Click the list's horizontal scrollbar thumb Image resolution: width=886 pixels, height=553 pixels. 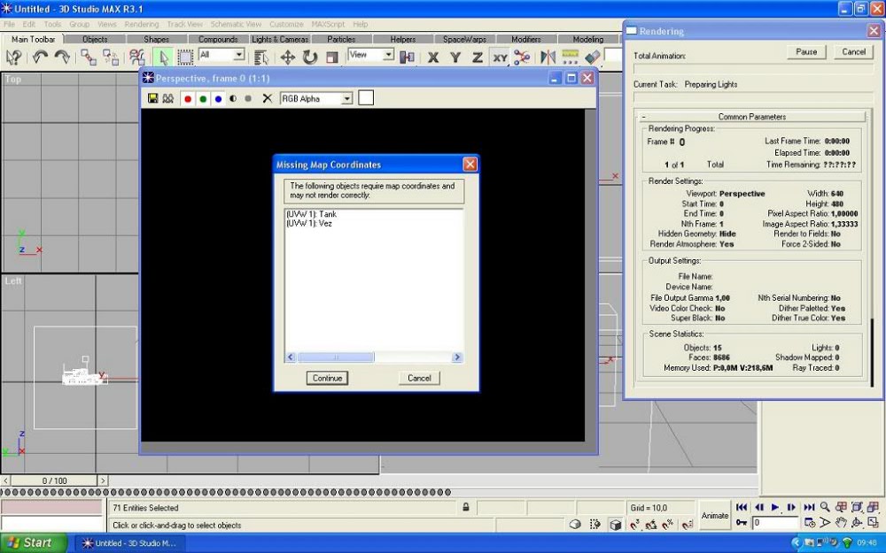[x=336, y=357]
